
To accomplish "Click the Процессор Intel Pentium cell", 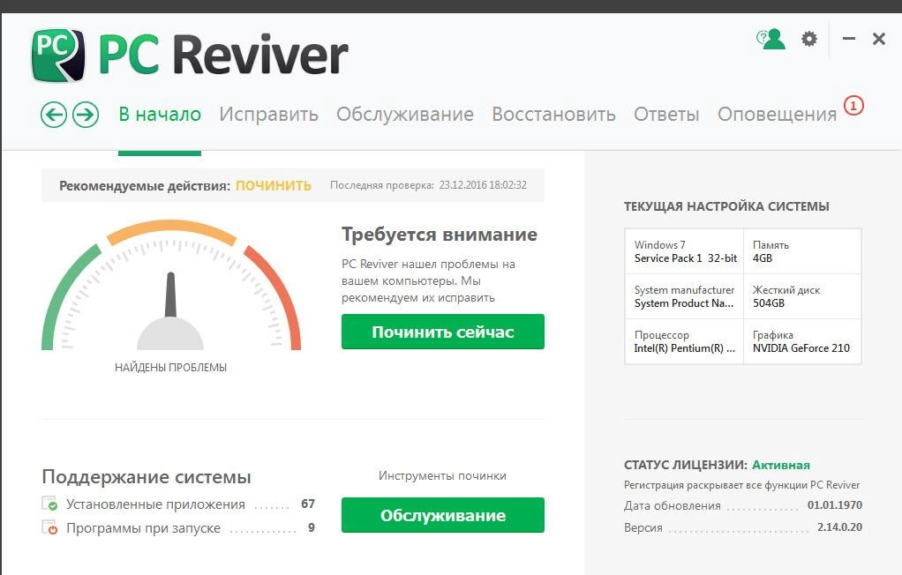I will click(x=685, y=341).
